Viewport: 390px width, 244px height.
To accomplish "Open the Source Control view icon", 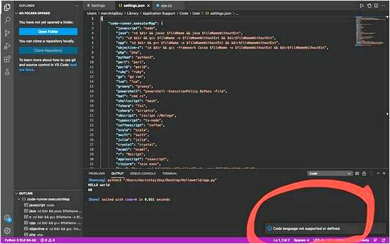I will pyautogui.click(x=7, y=33).
